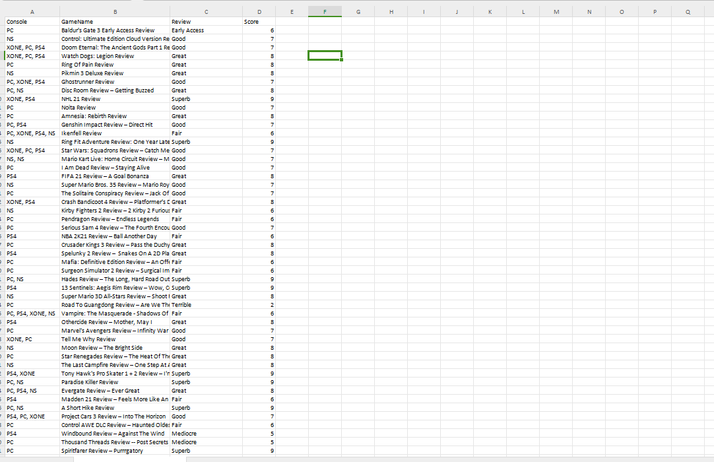The image size is (714, 462).
Task: Select NHL 21 Review cell
Action: (115, 99)
